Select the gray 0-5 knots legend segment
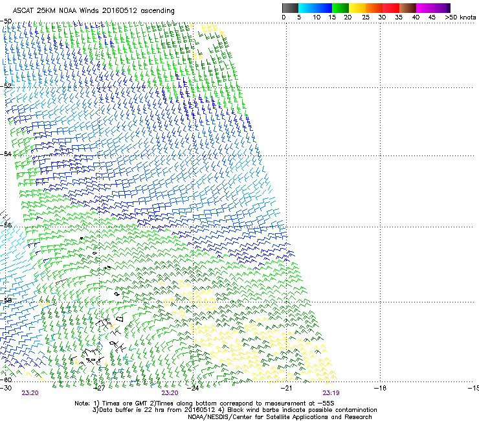This screenshot has width=479, height=421. (290, 8)
